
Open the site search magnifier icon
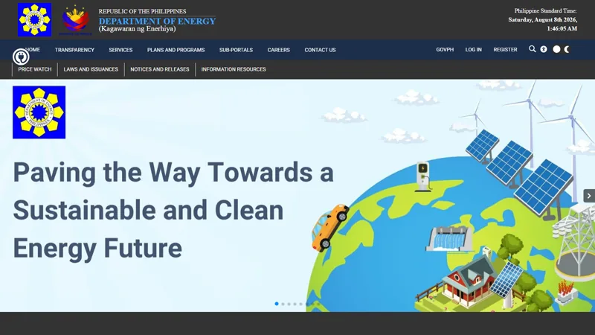[533, 49]
